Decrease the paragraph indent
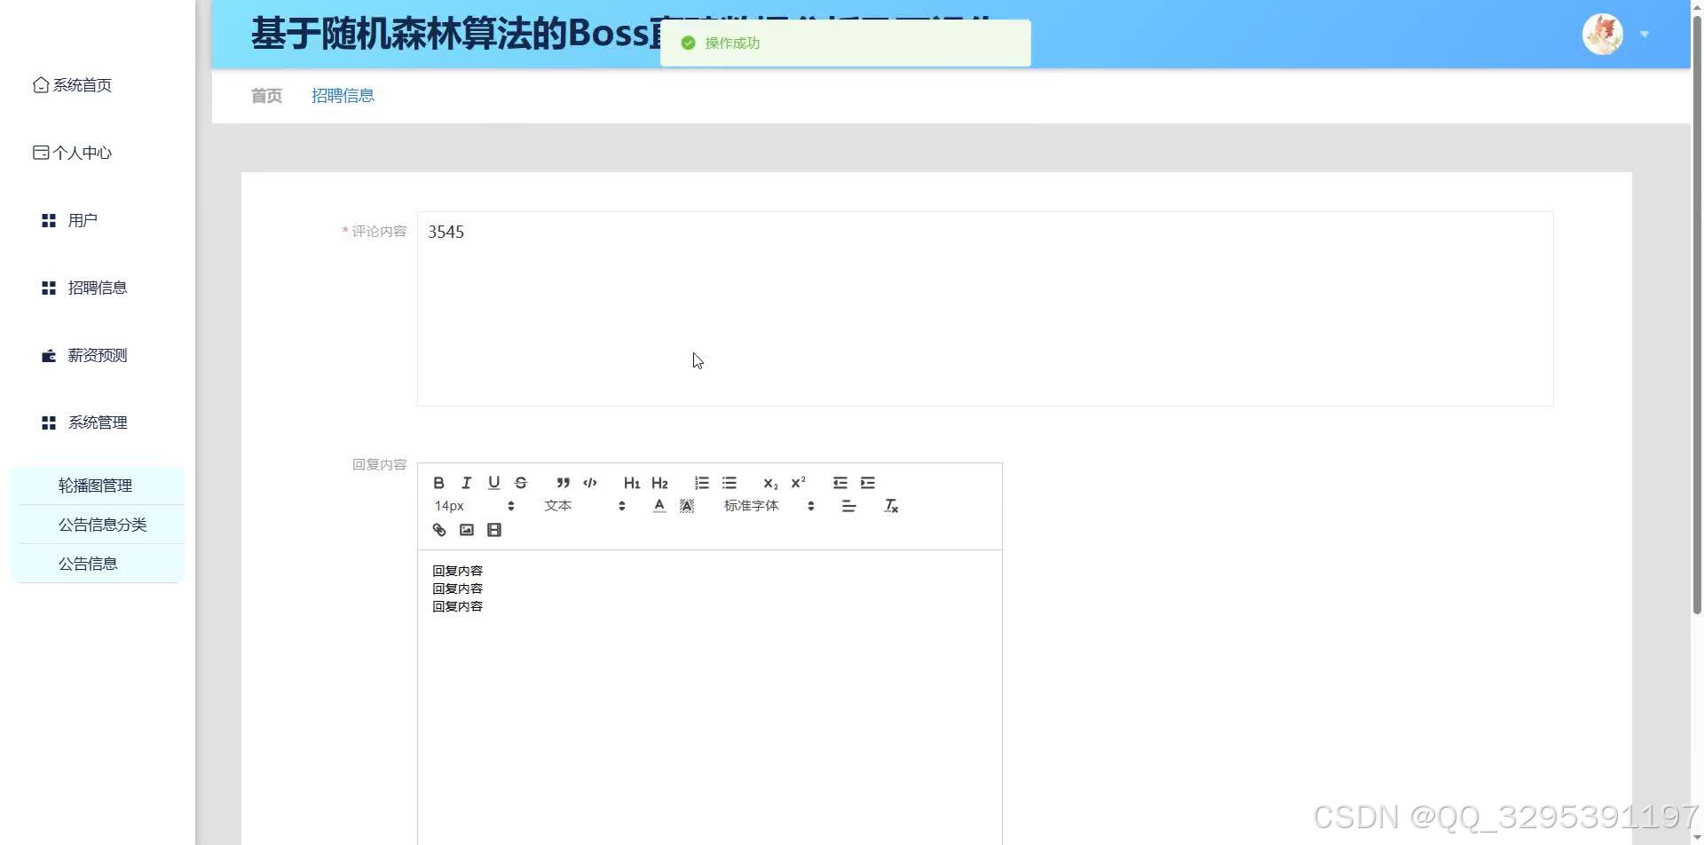1704x845 pixels. coord(840,483)
